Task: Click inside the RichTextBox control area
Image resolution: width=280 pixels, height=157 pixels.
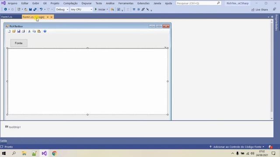Action: [x=87, y=82]
